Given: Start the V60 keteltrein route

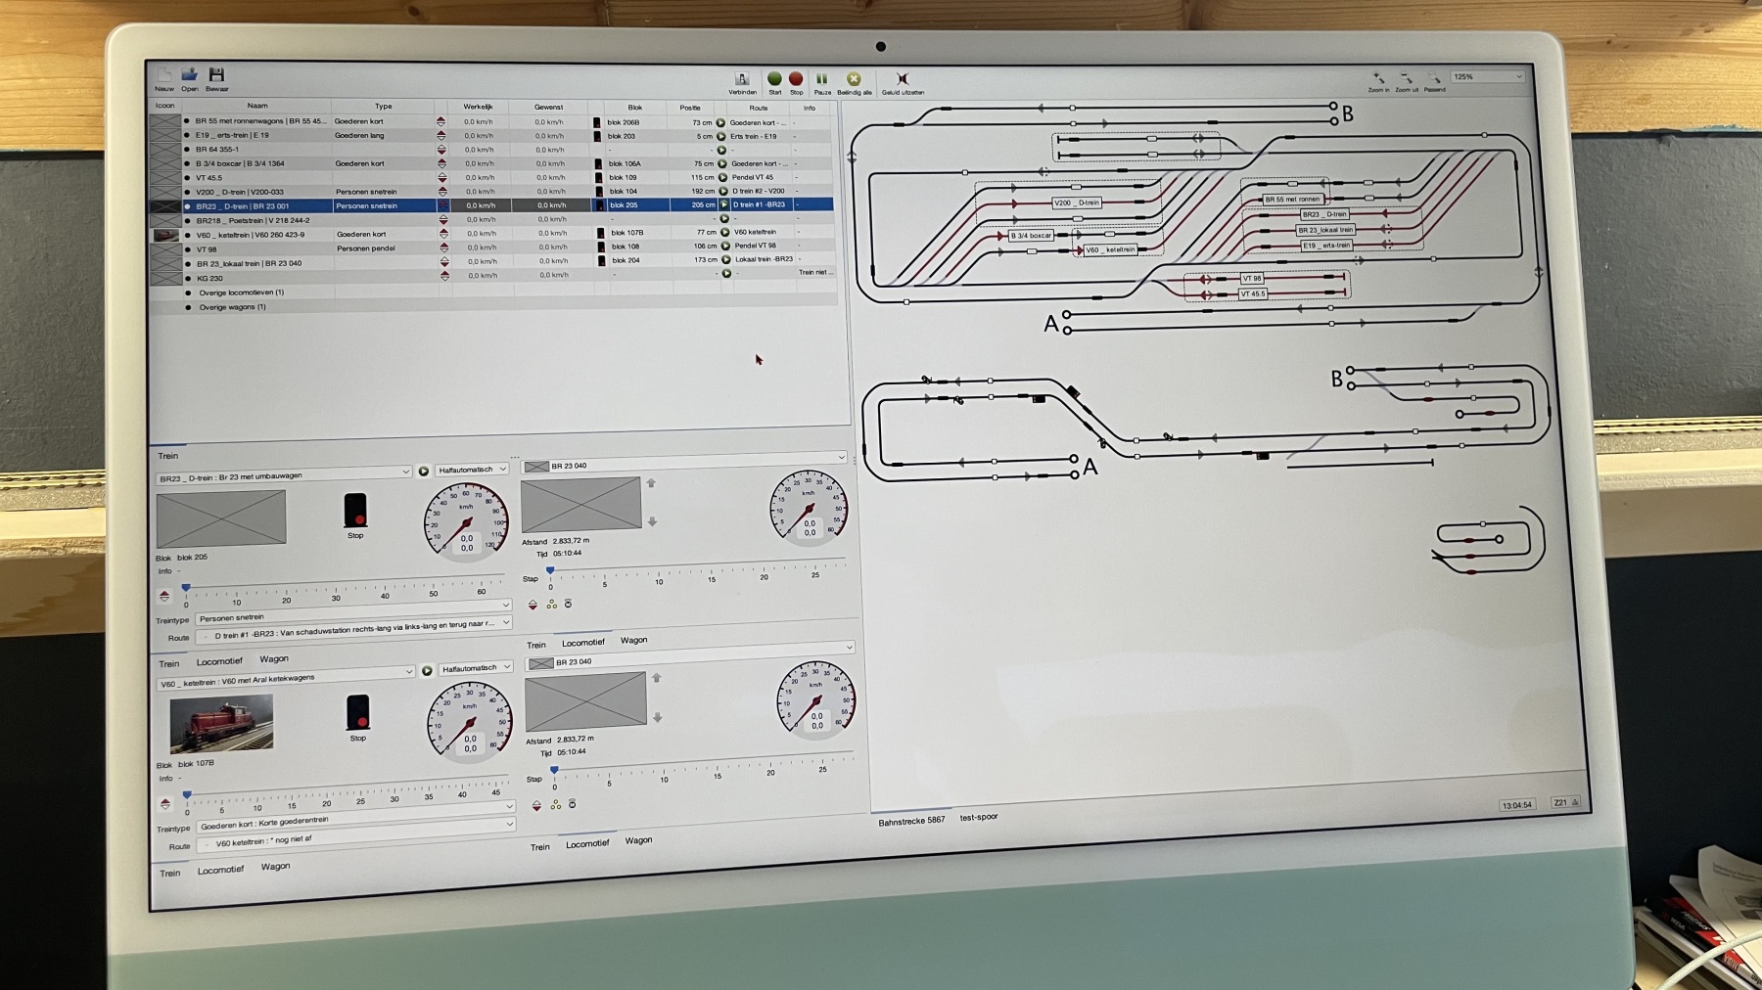Looking at the screenshot, I should point(725,232).
